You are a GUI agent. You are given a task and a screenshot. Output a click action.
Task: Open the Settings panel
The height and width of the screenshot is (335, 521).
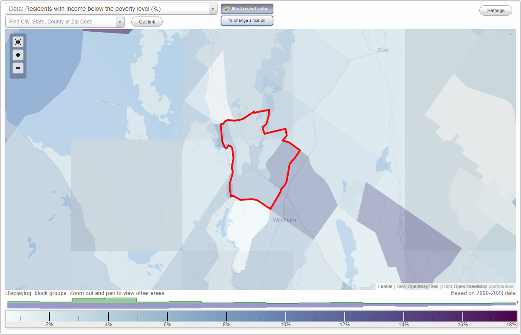495,10
